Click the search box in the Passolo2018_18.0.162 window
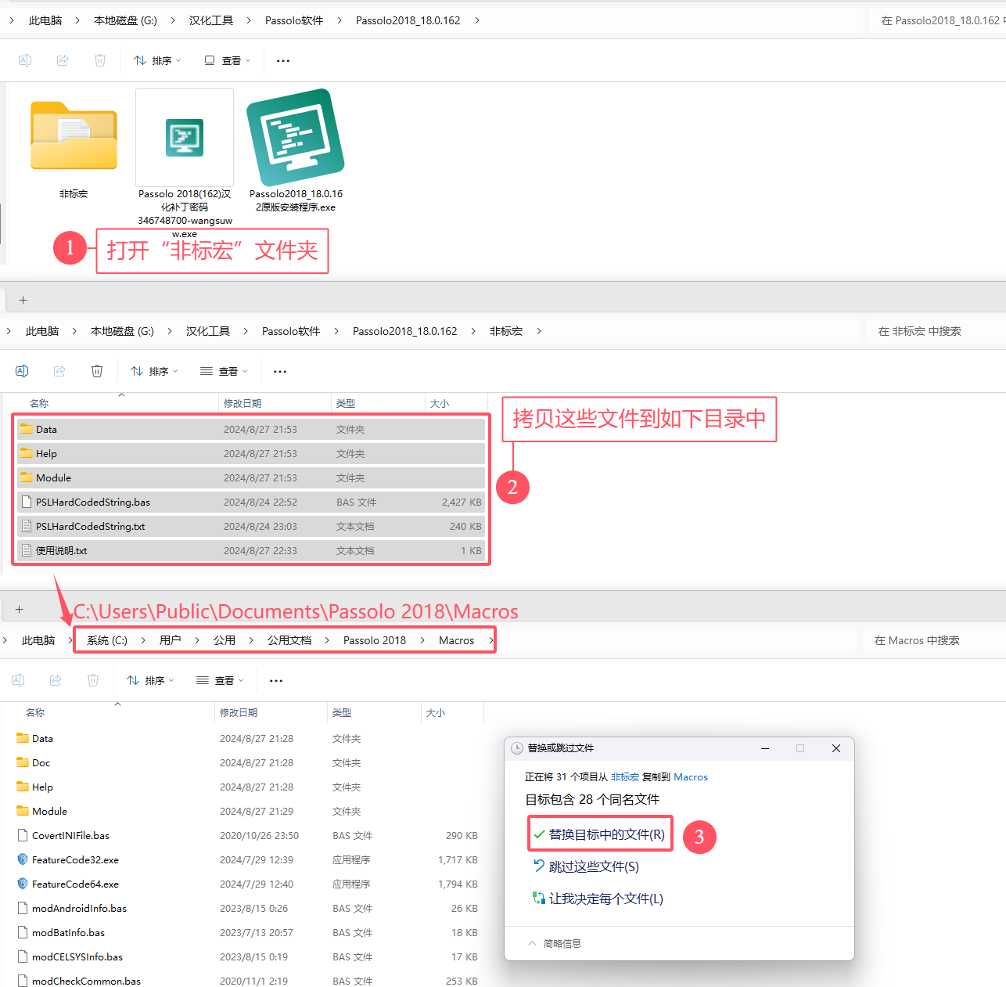 (x=938, y=20)
